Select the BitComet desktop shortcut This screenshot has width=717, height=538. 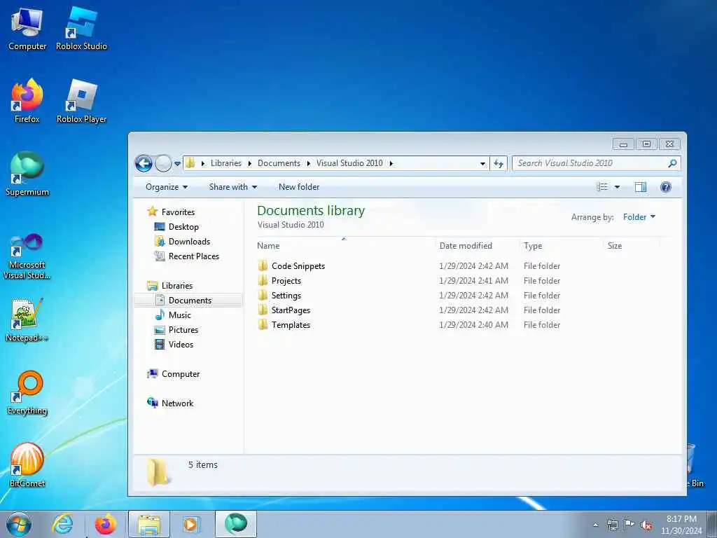click(27, 465)
